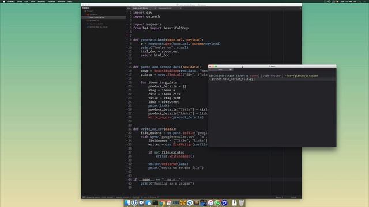Viewport: 369px width, 207px height.
Task: Open the document stack in the dock
Action: pos(235,202)
